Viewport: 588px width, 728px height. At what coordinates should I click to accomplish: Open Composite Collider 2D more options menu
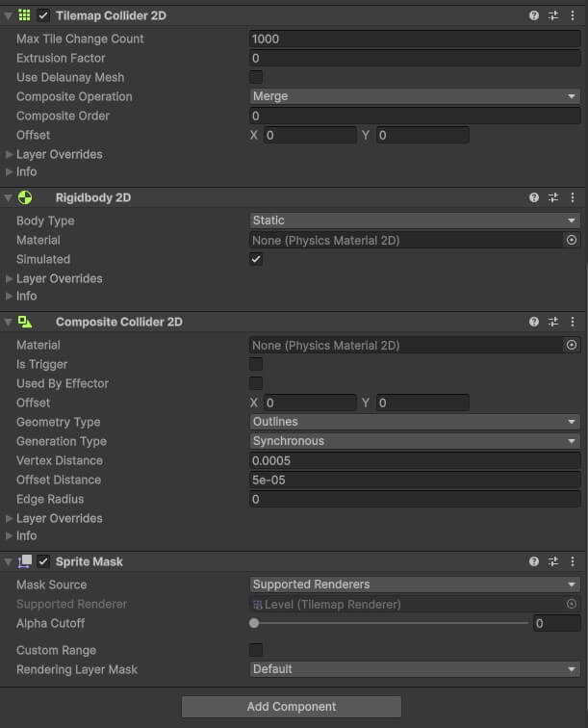click(x=573, y=322)
